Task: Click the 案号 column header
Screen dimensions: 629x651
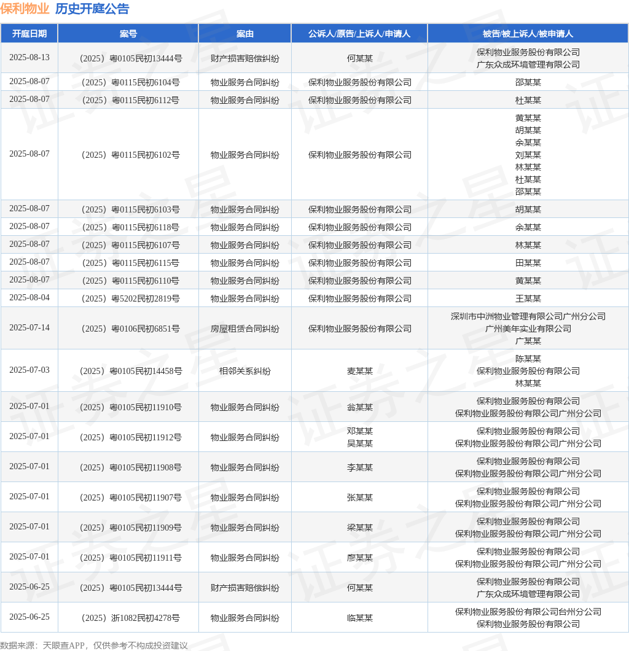Action: [128, 34]
